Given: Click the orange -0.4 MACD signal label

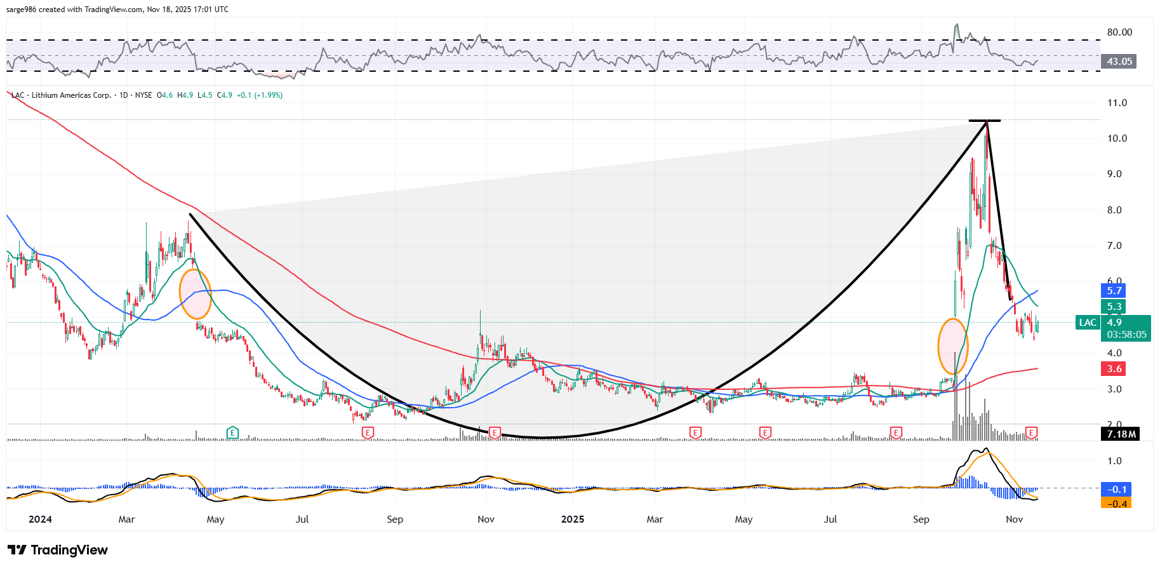Looking at the screenshot, I should tap(1117, 504).
